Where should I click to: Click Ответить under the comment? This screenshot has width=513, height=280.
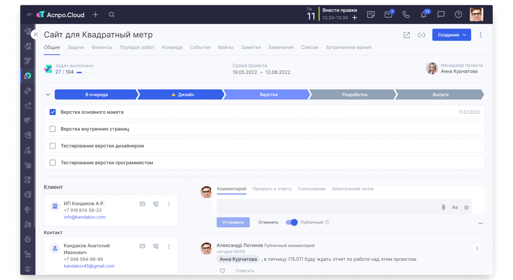tap(245, 271)
